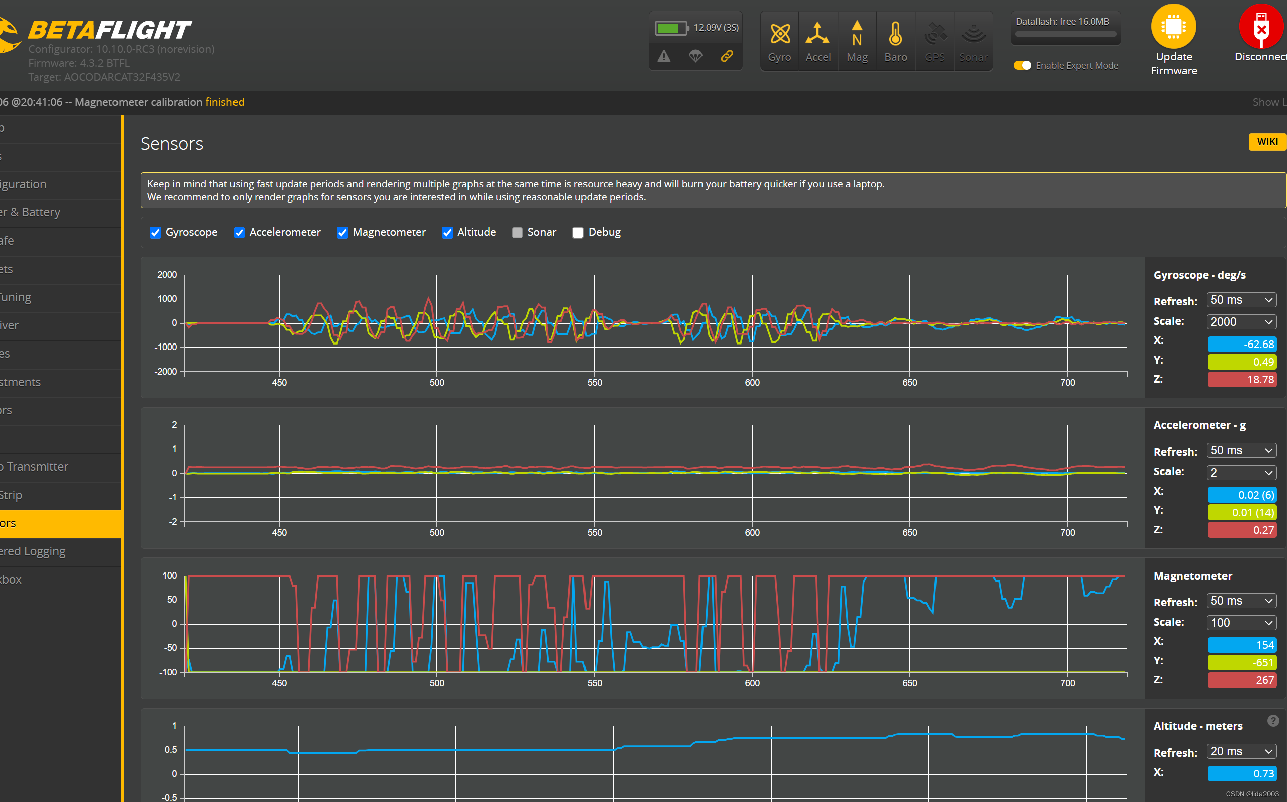1287x802 pixels.
Task: Click Altitude X value 0.73
Action: point(1241,774)
